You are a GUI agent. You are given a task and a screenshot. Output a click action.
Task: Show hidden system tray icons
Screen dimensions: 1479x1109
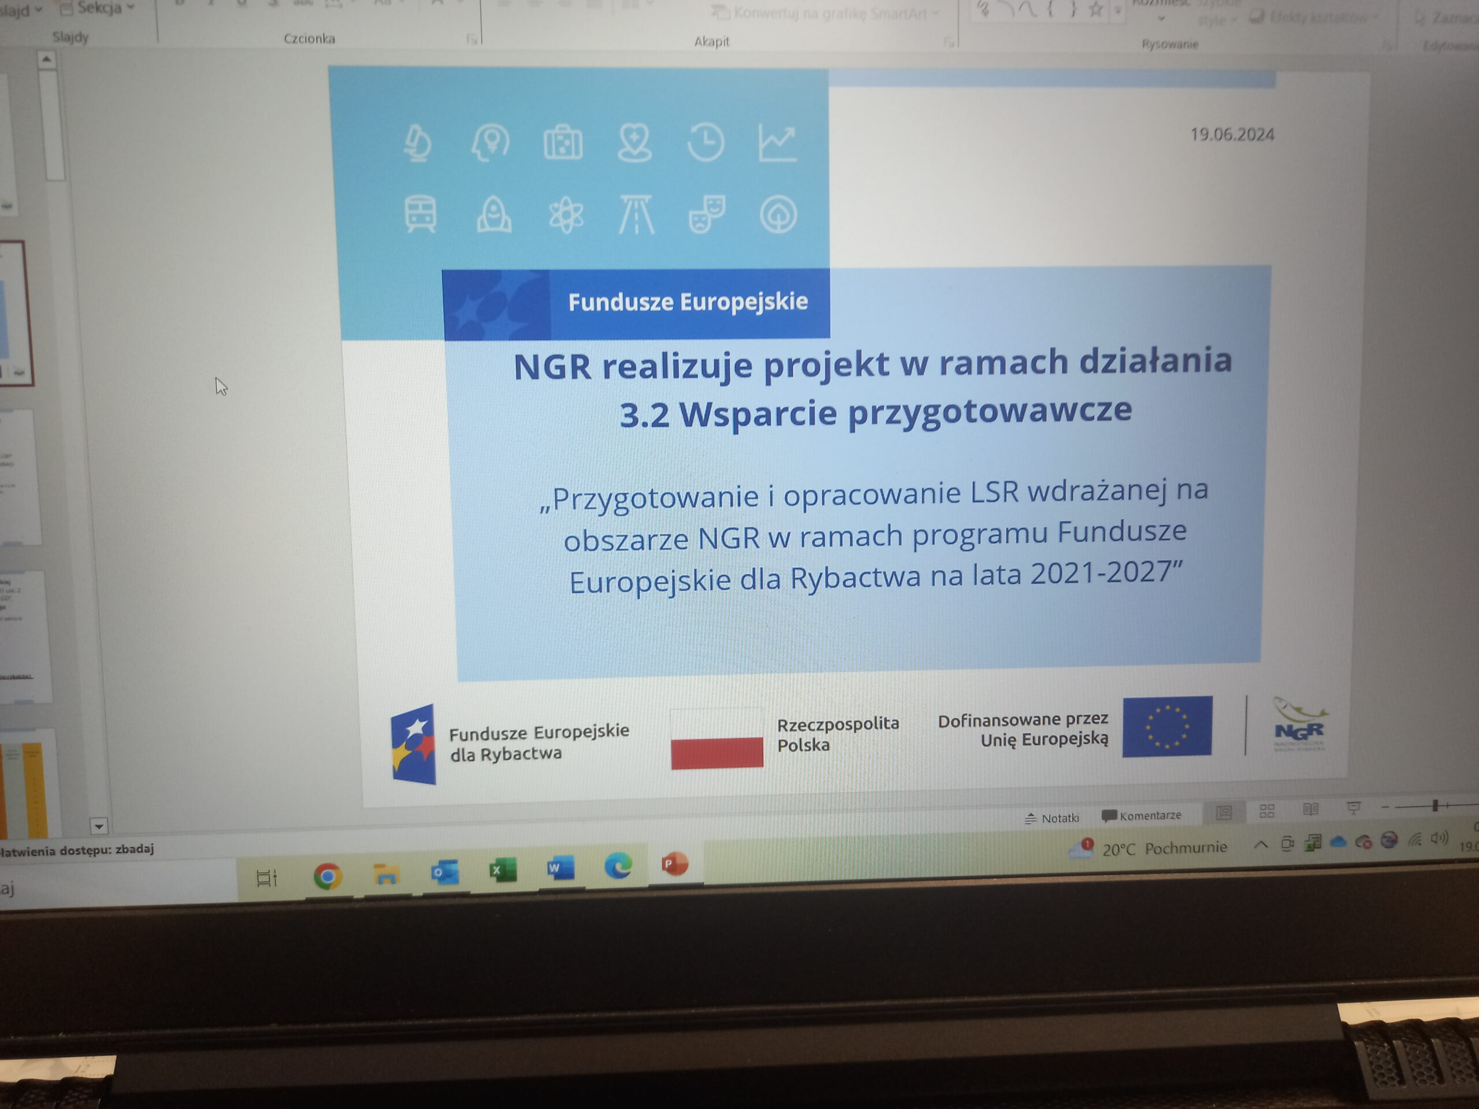point(1261,844)
